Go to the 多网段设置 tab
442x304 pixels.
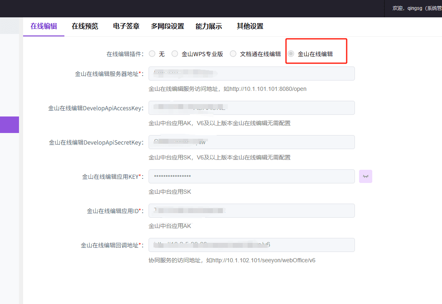pos(168,26)
